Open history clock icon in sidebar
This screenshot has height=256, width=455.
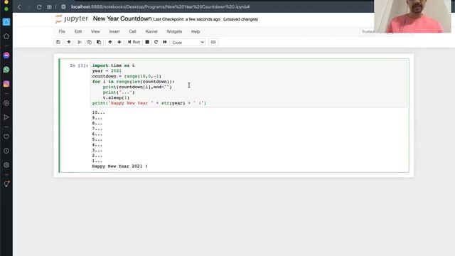click(x=6, y=151)
